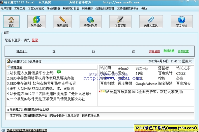The image size is (199, 132).
Task: Click the 站点名 column label
Action: (x=22, y=51)
